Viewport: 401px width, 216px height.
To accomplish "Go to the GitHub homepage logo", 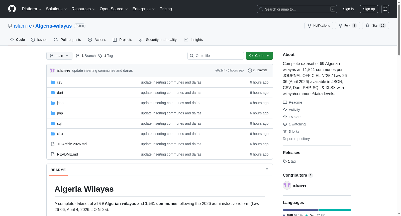I will coord(12,9).
